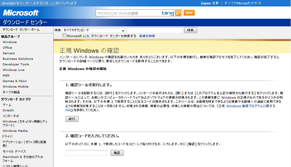Open Macintosh & その他のプラットフォーム category
Viewport: 291px width, 167px height.
[23, 159]
